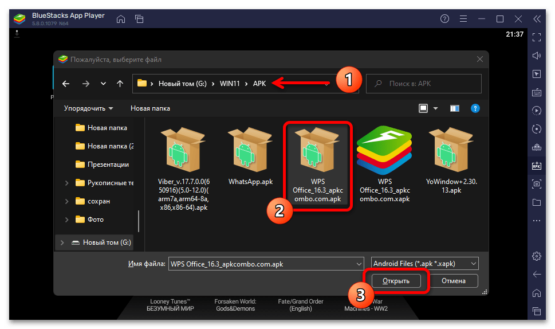Click the Install APK icon in sidebar

point(537,166)
